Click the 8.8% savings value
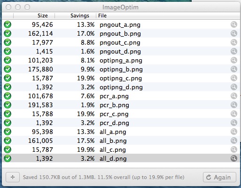Viewport: 241px width, 188px height. (88, 42)
